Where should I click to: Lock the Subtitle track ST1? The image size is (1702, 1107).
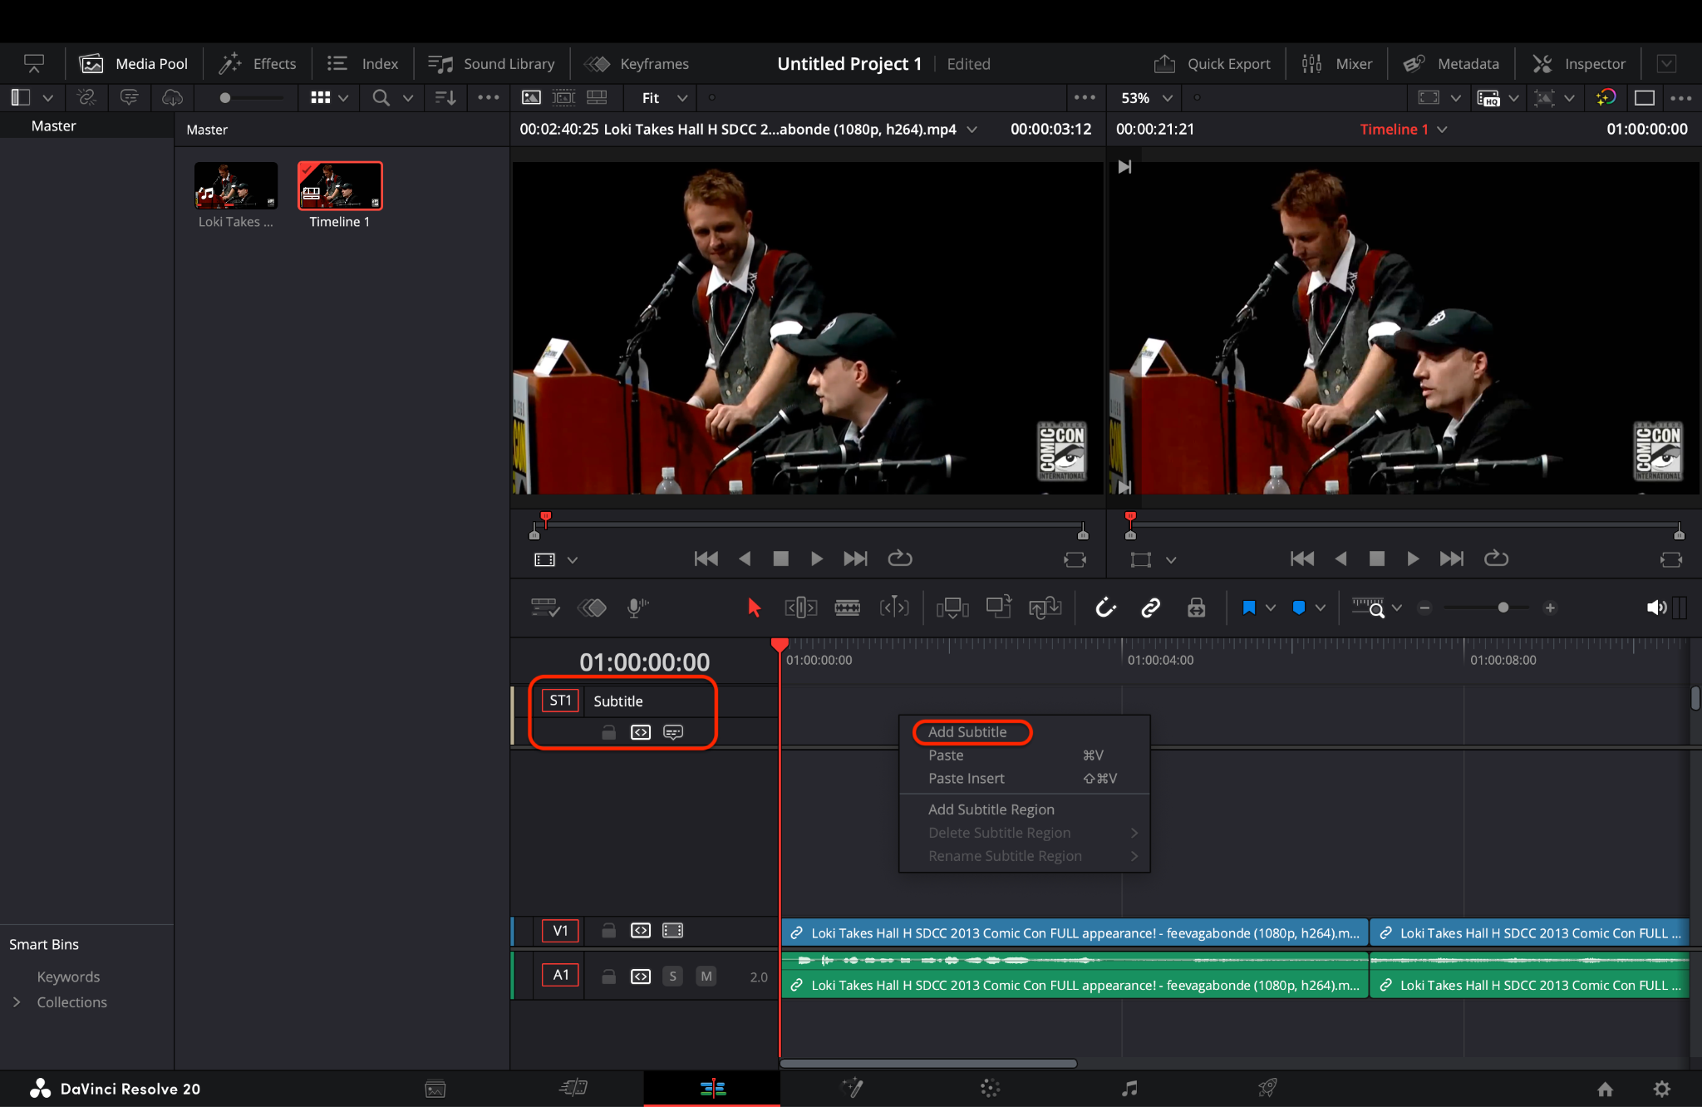coord(608,732)
